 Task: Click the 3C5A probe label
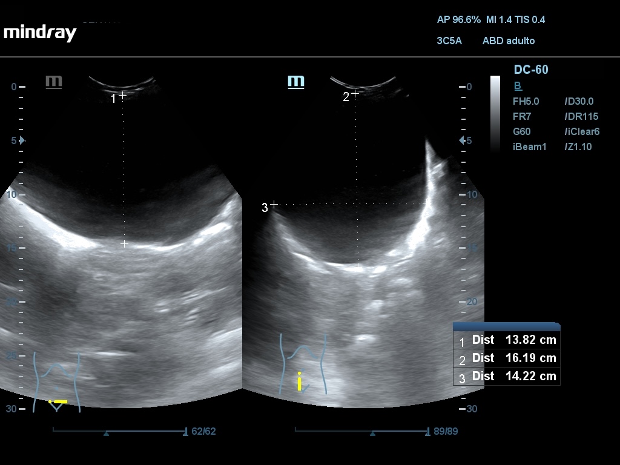pyautogui.click(x=449, y=41)
